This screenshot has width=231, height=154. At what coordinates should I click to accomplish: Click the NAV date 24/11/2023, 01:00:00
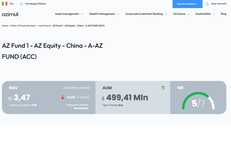pyautogui.click(x=77, y=88)
